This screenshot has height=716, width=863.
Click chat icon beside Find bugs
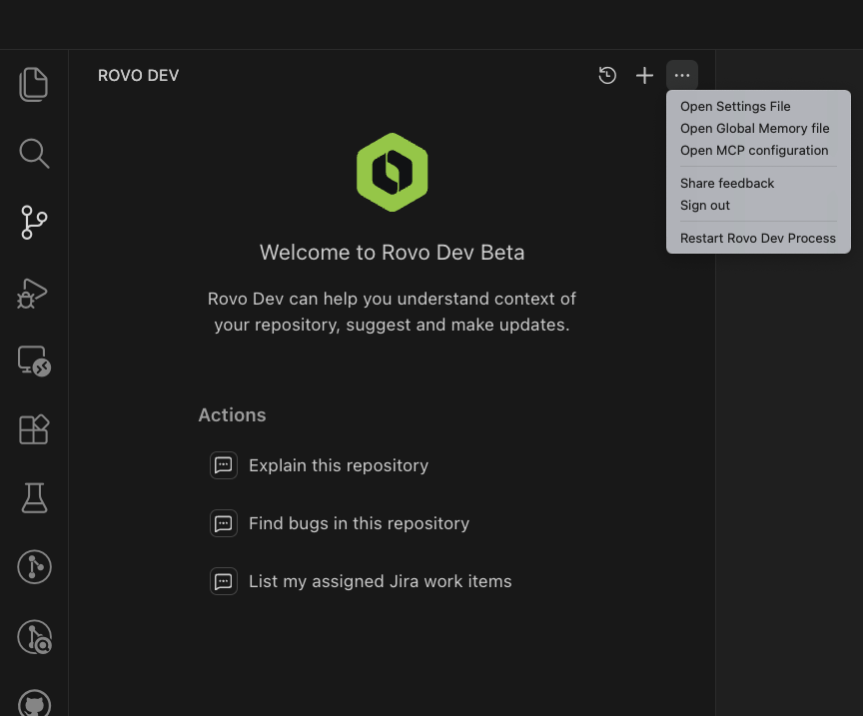[224, 523]
